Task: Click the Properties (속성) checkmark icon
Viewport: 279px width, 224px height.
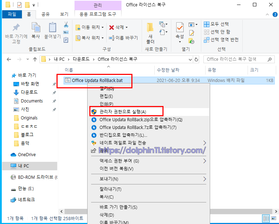Action: [x=180, y=27]
